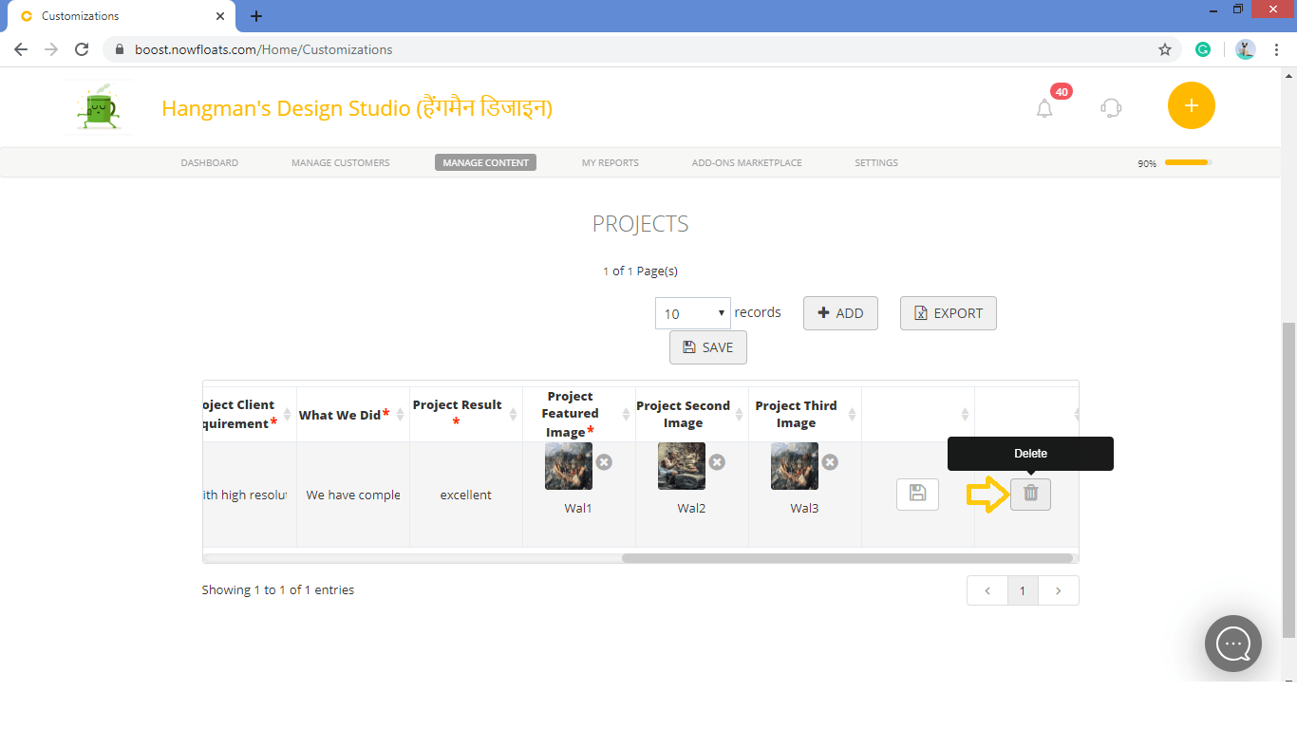Click the Hangman's Design Studio logo

99,105
